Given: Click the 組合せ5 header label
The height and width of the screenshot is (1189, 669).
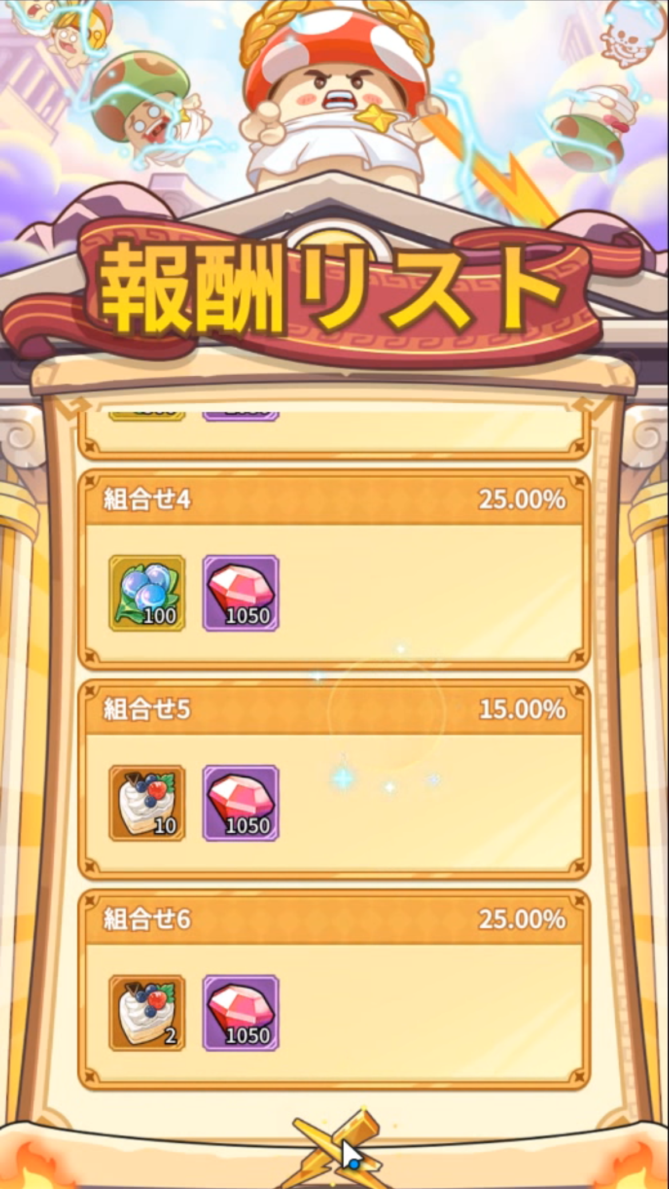Looking at the screenshot, I should click(x=147, y=710).
